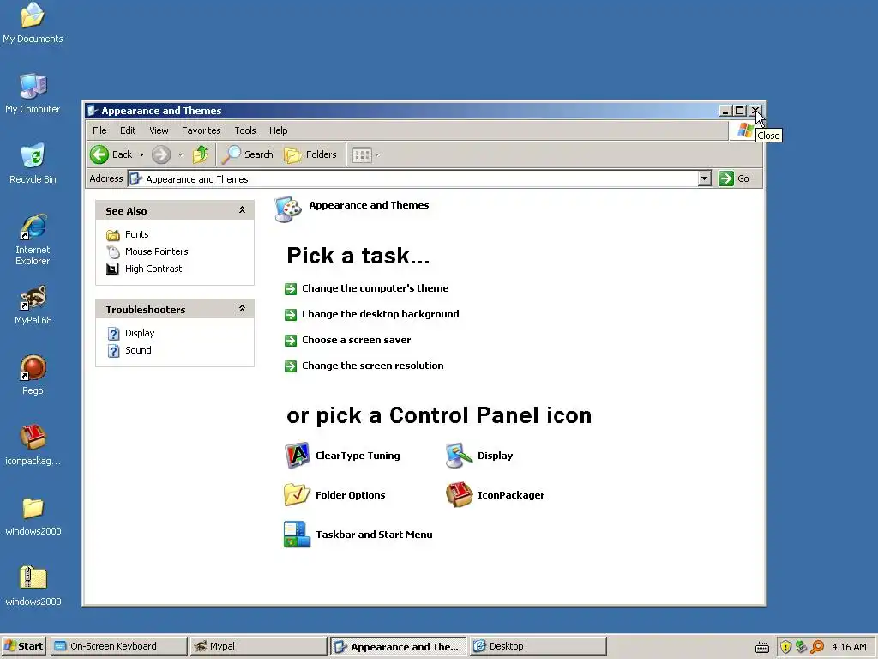
Task: Expand the Address bar dropdown
Action: pos(705,178)
